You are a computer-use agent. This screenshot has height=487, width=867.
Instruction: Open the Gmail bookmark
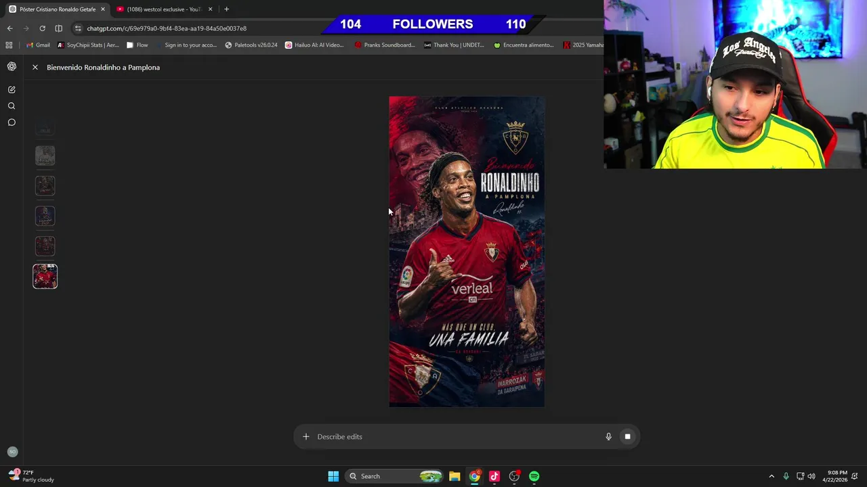coord(38,45)
